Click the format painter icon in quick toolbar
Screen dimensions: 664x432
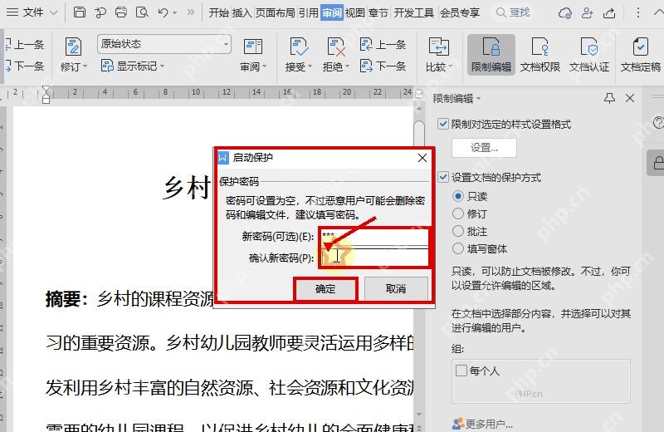tap(100, 12)
